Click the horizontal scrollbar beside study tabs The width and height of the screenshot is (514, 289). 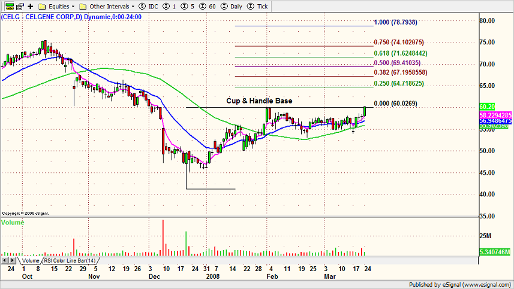tap(288, 260)
